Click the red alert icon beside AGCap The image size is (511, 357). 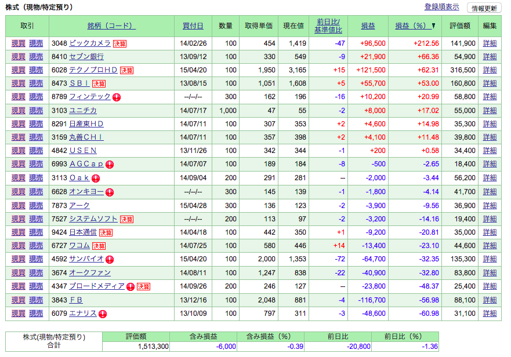point(110,165)
